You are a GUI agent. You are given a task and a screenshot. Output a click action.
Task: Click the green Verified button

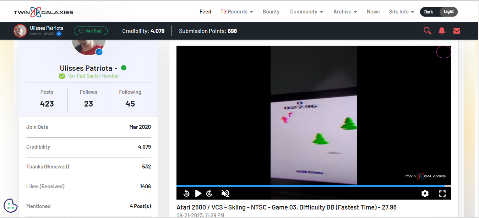click(91, 31)
